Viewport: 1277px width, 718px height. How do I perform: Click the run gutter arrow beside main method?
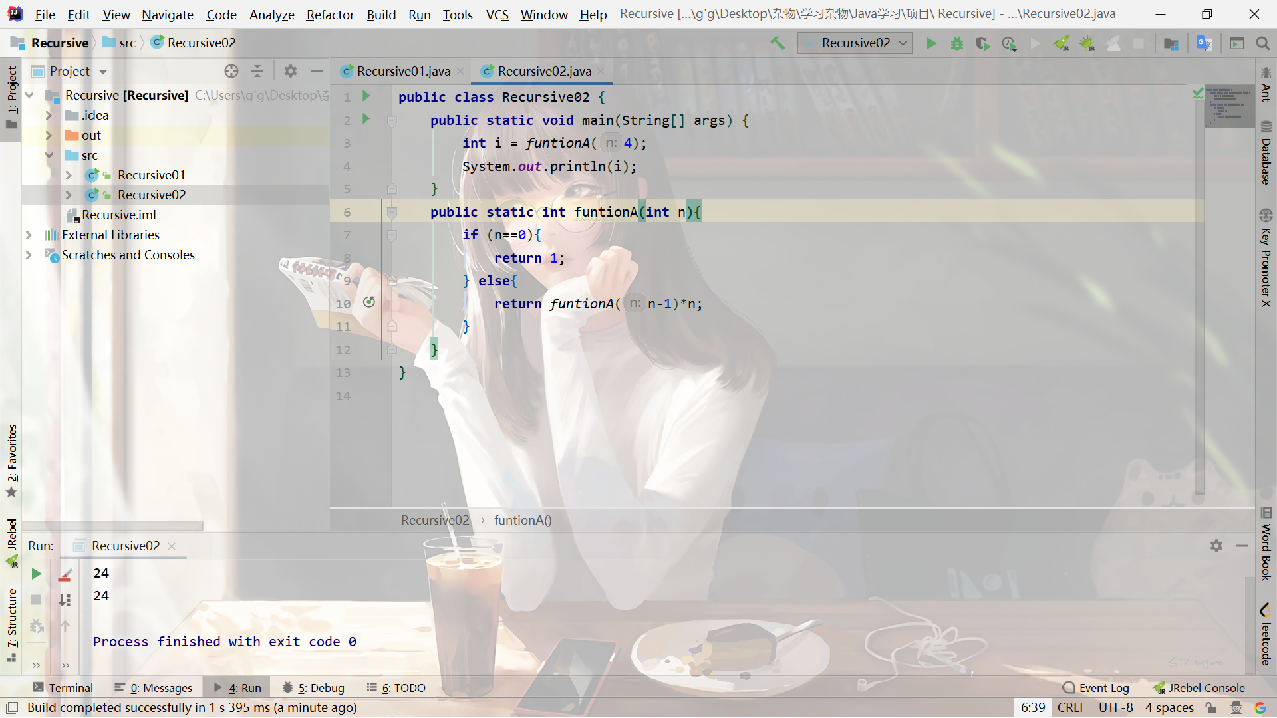366,120
